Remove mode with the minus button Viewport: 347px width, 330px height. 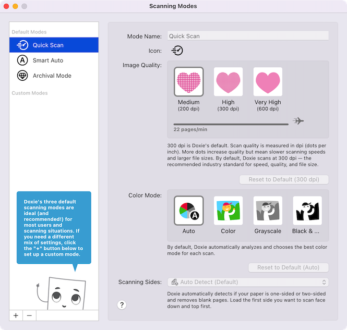[x=29, y=315]
